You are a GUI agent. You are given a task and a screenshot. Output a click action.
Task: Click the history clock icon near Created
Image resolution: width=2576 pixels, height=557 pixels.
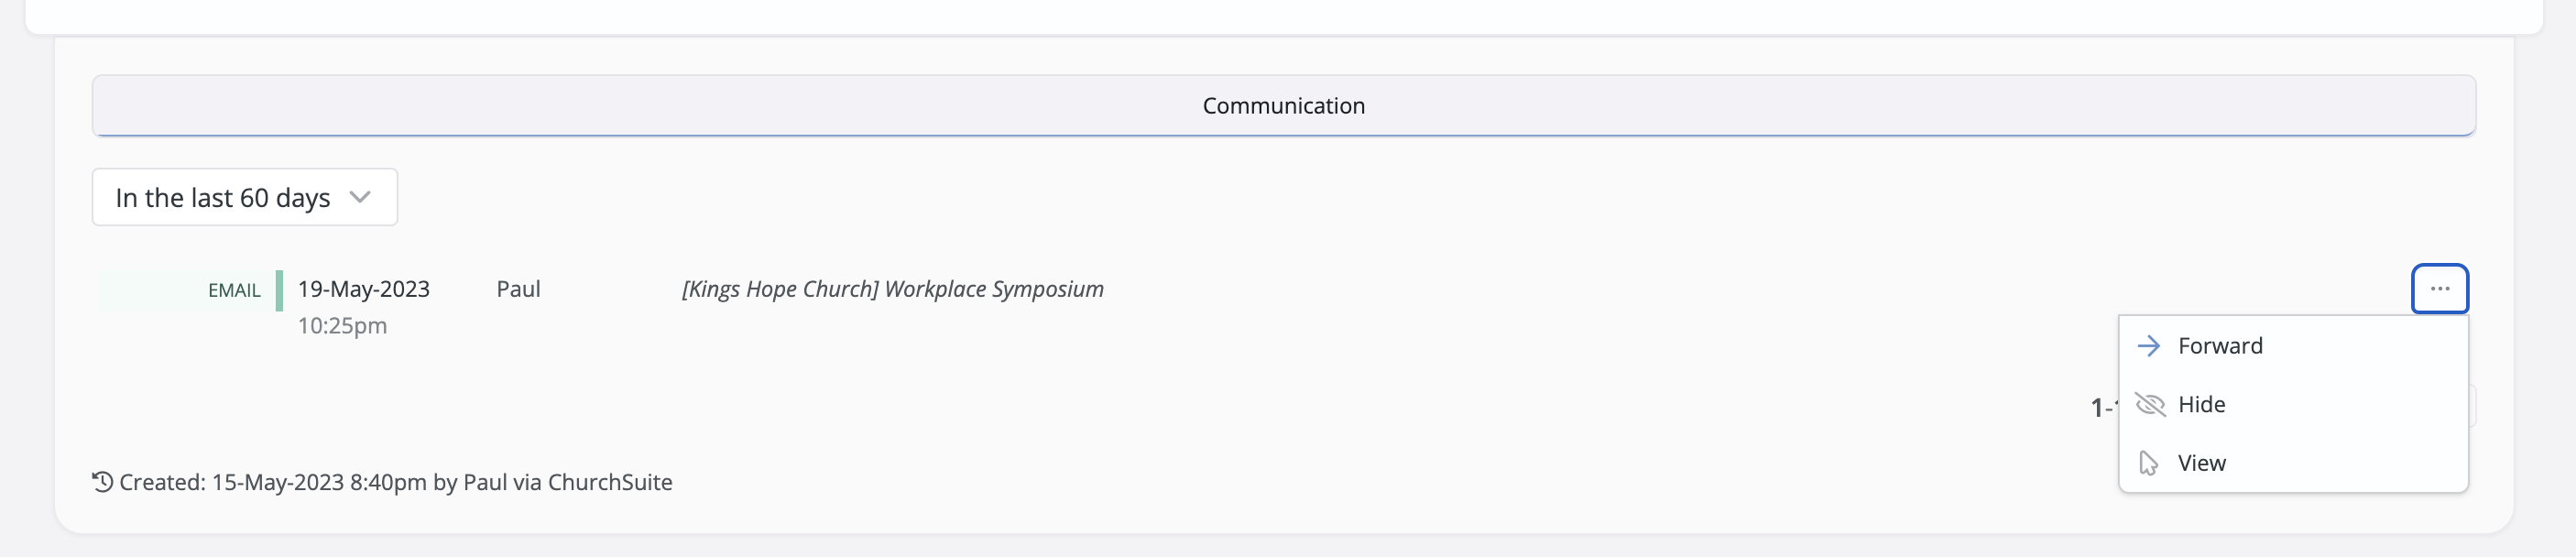[x=102, y=482]
